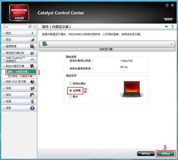Click the 属性（内置显示器）page heading
The image size is (178, 160).
pos(56,27)
